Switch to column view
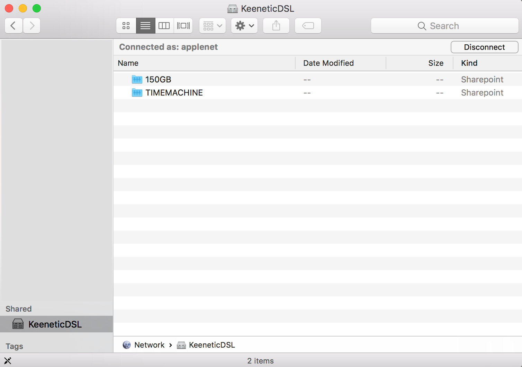522x367 pixels. coord(164,26)
